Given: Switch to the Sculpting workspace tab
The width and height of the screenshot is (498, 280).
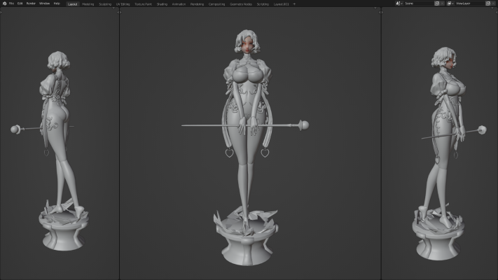Looking at the screenshot, I should [105, 3].
